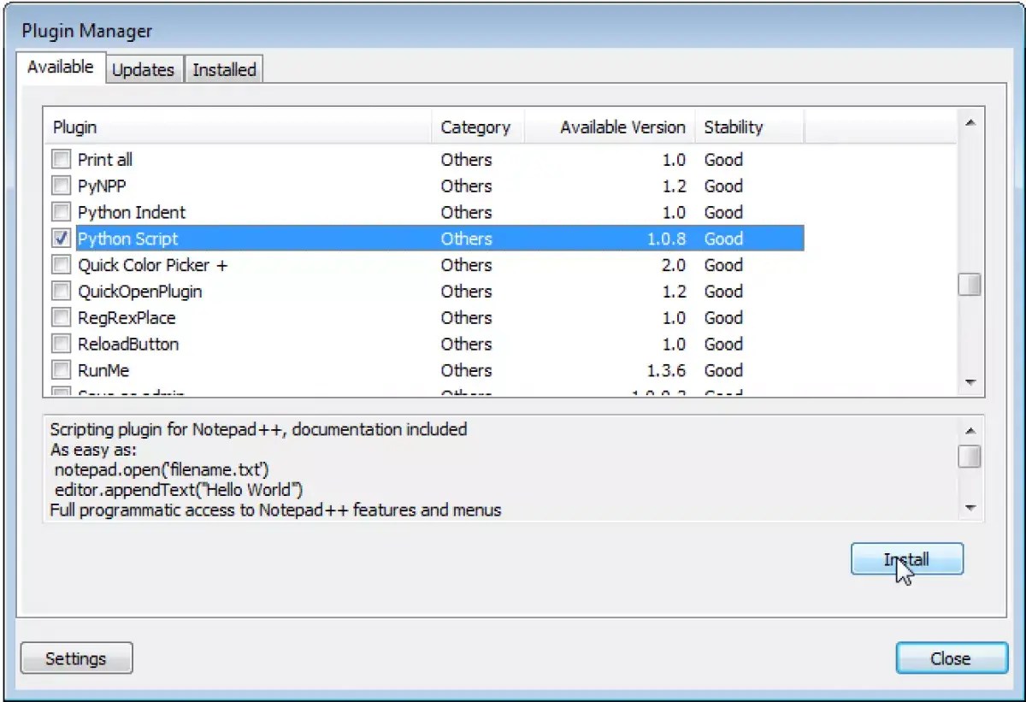
Task: Switch to the Updates tab
Action: coord(143,69)
